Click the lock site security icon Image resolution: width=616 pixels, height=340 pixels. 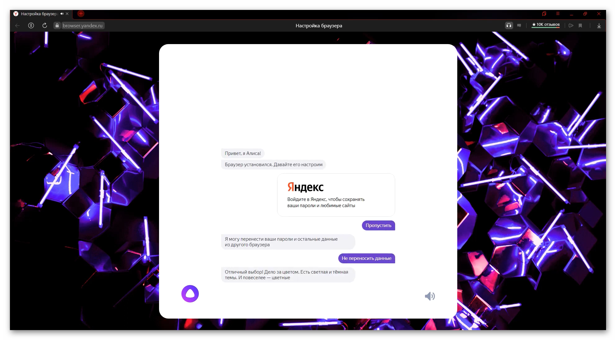pos(57,25)
